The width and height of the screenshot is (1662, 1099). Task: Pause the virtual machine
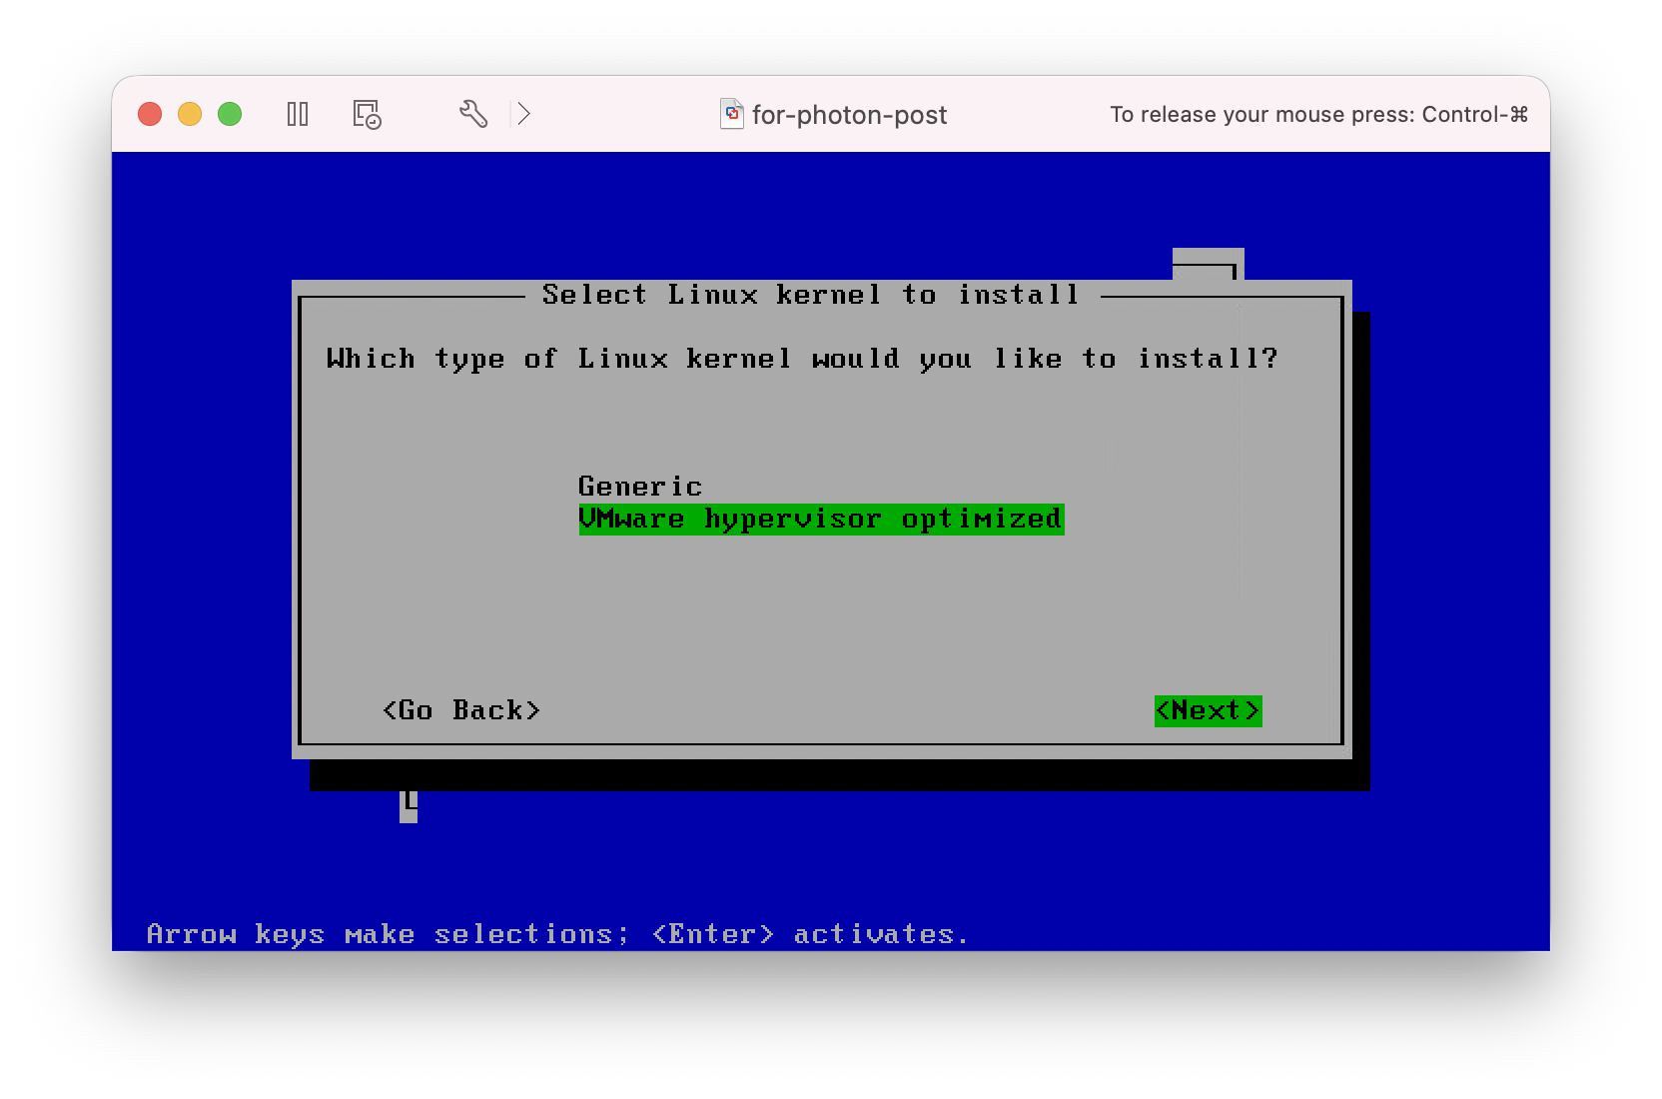coord(298,114)
